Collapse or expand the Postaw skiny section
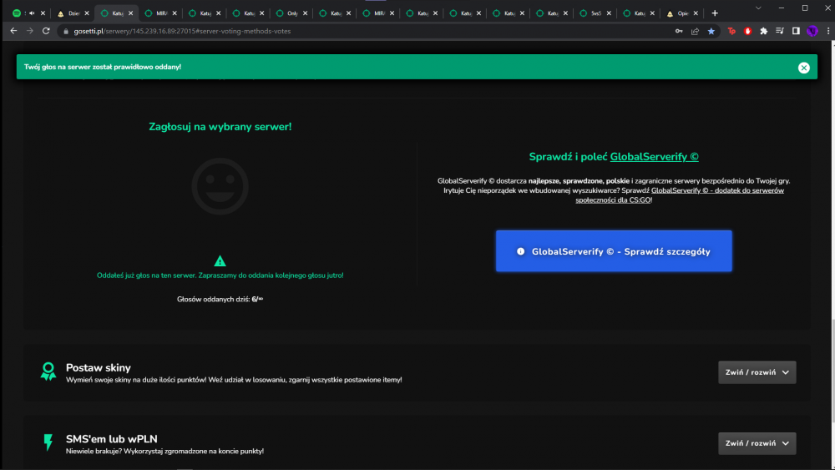The width and height of the screenshot is (835, 470). tap(757, 372)
